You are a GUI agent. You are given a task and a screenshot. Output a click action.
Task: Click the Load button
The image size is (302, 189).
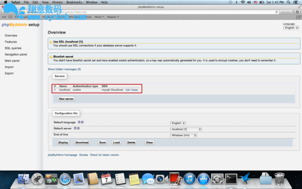(117, 143)
